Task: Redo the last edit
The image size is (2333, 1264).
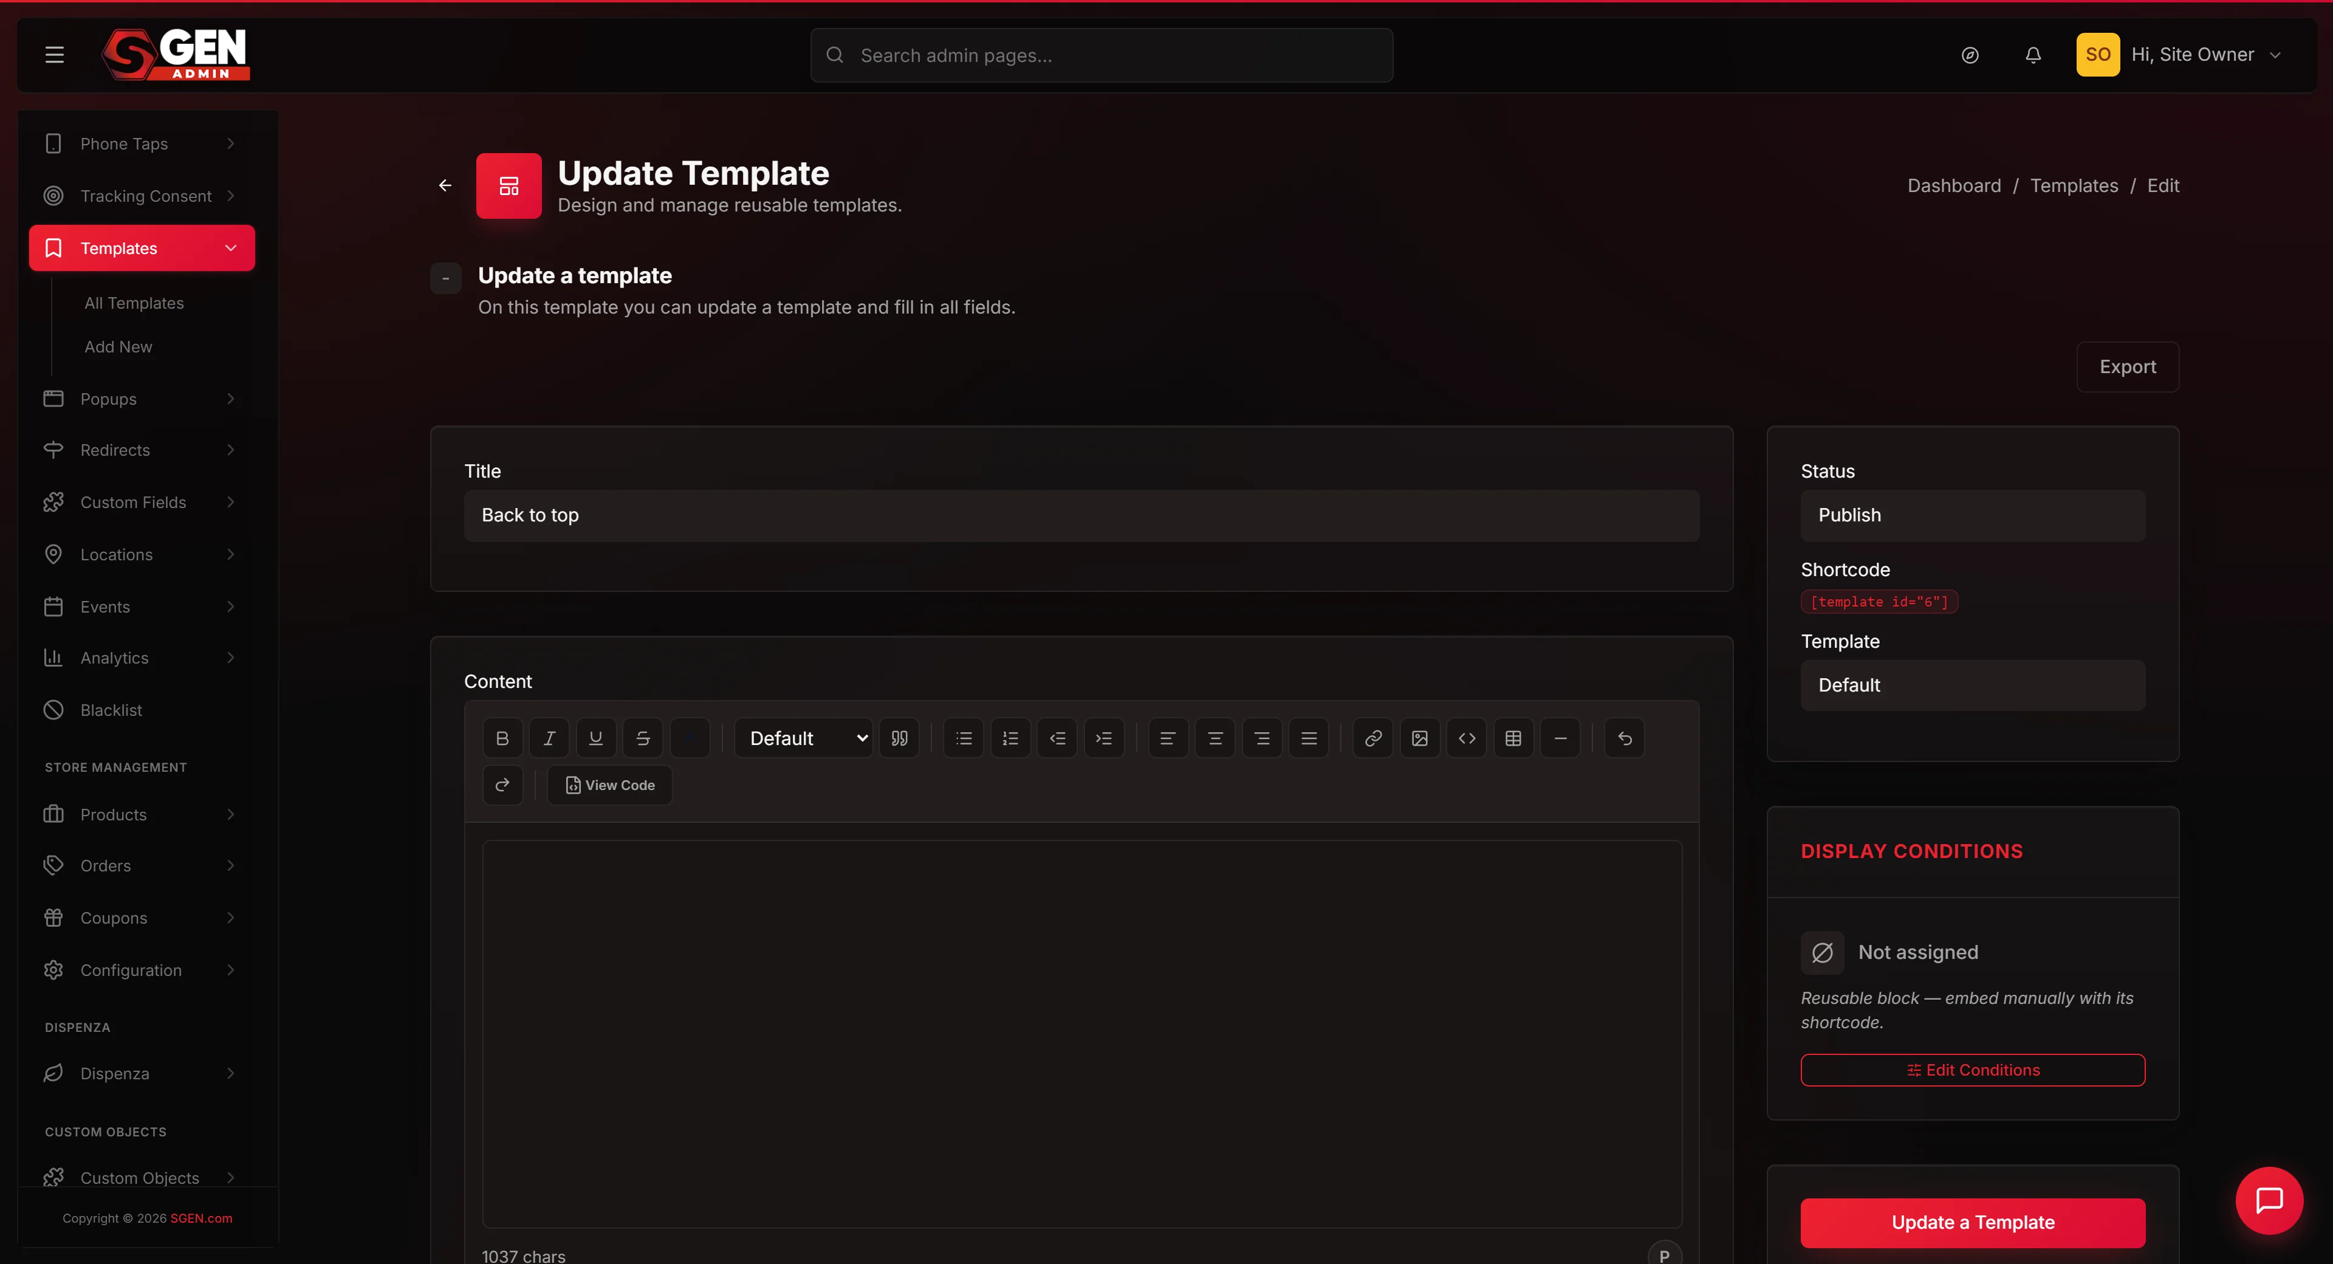Action: click(502, 785)
